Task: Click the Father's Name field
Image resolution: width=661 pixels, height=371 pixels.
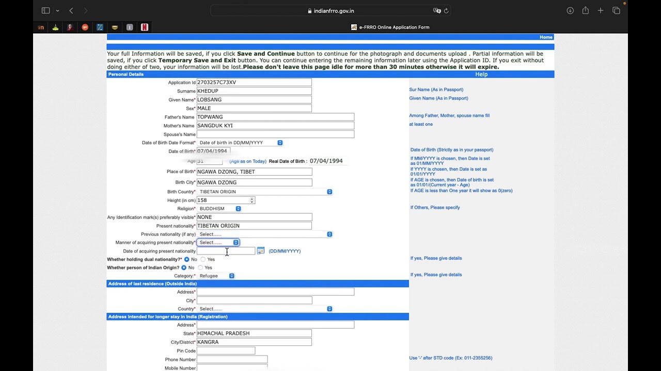Action: (x=275, y=117)
